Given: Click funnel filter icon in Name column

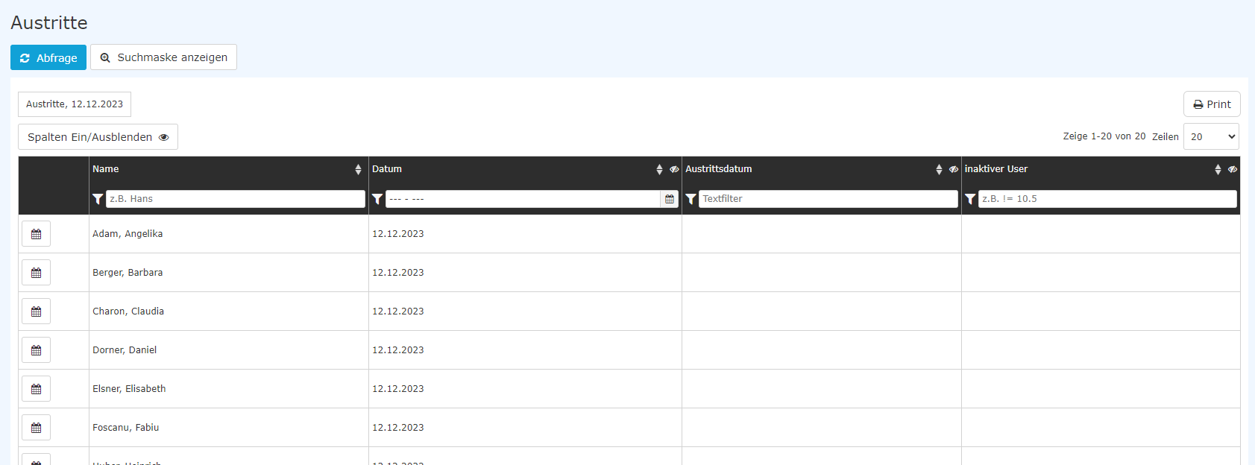Looking at the screenshot, I should (98, 199).
